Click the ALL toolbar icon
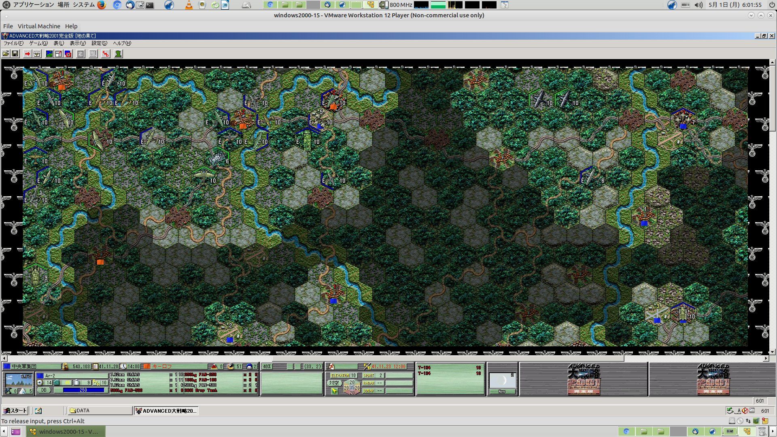Image resolution: width=777 pixels, height=437 pixels. pos(93,54)
